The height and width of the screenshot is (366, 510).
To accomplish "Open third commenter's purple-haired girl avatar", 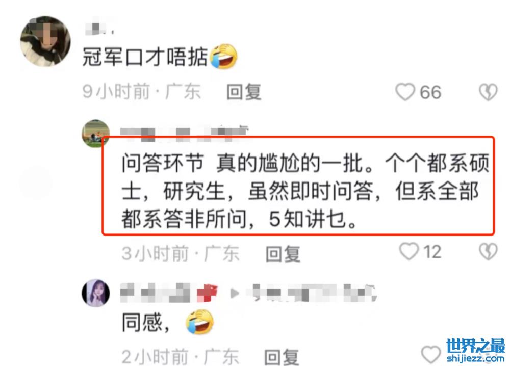I will 96,293.
